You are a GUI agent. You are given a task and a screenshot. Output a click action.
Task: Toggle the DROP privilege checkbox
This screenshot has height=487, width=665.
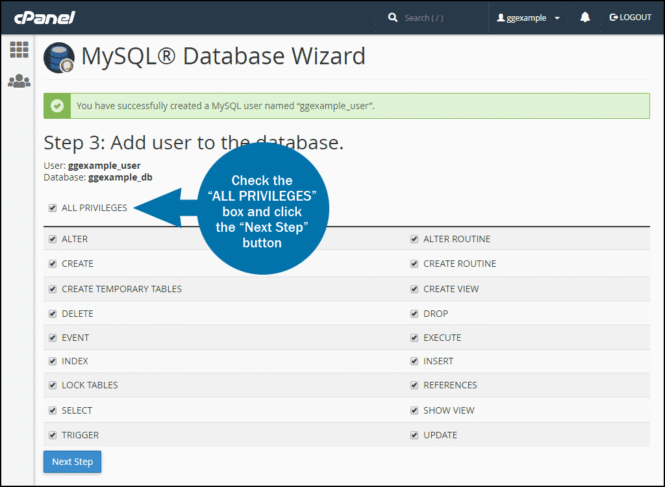[x=414, y=314]
